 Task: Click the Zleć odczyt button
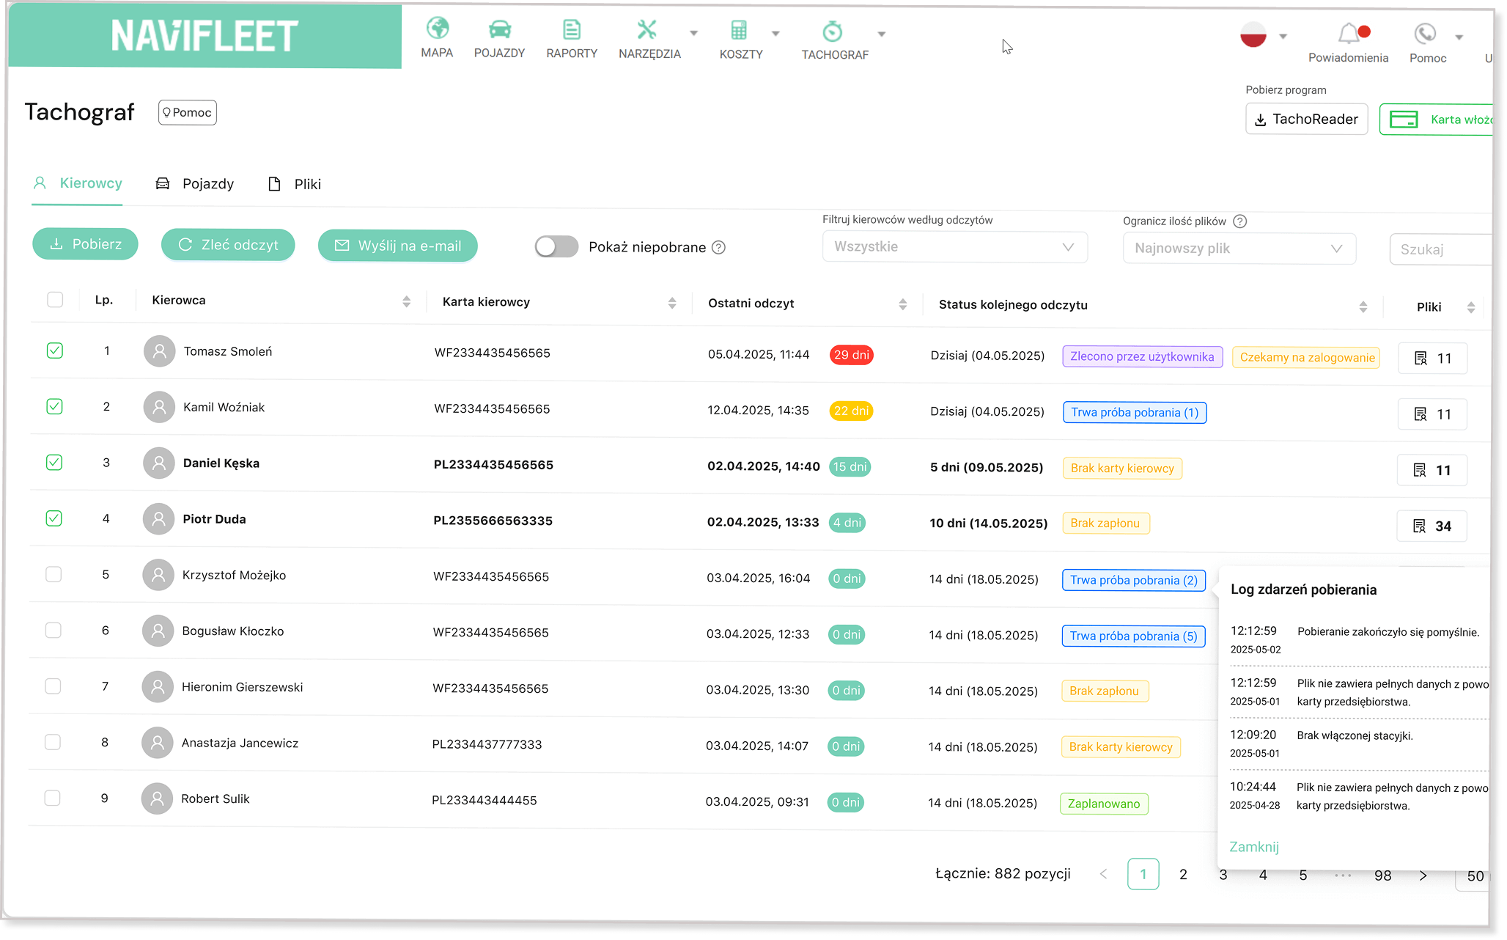coord(228,245)
